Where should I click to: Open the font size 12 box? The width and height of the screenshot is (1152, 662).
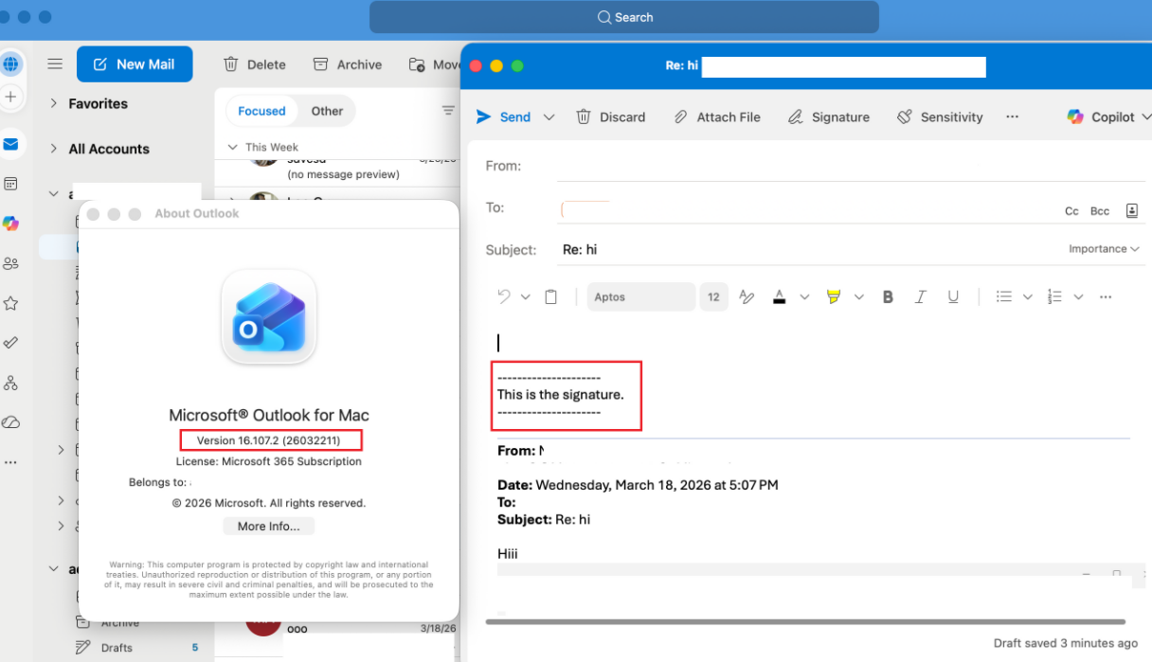coord(714,296)
